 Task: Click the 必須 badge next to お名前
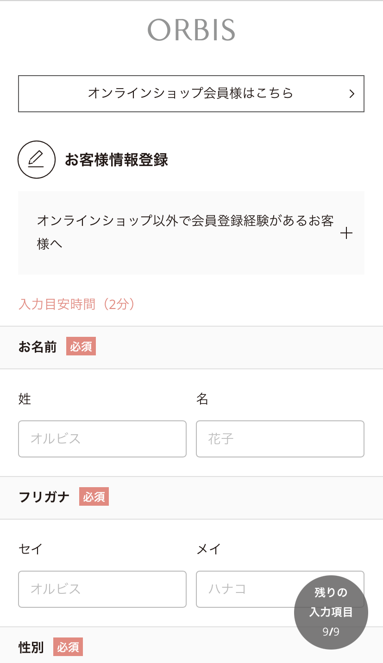pyautogui.click(x=81, y=346)
